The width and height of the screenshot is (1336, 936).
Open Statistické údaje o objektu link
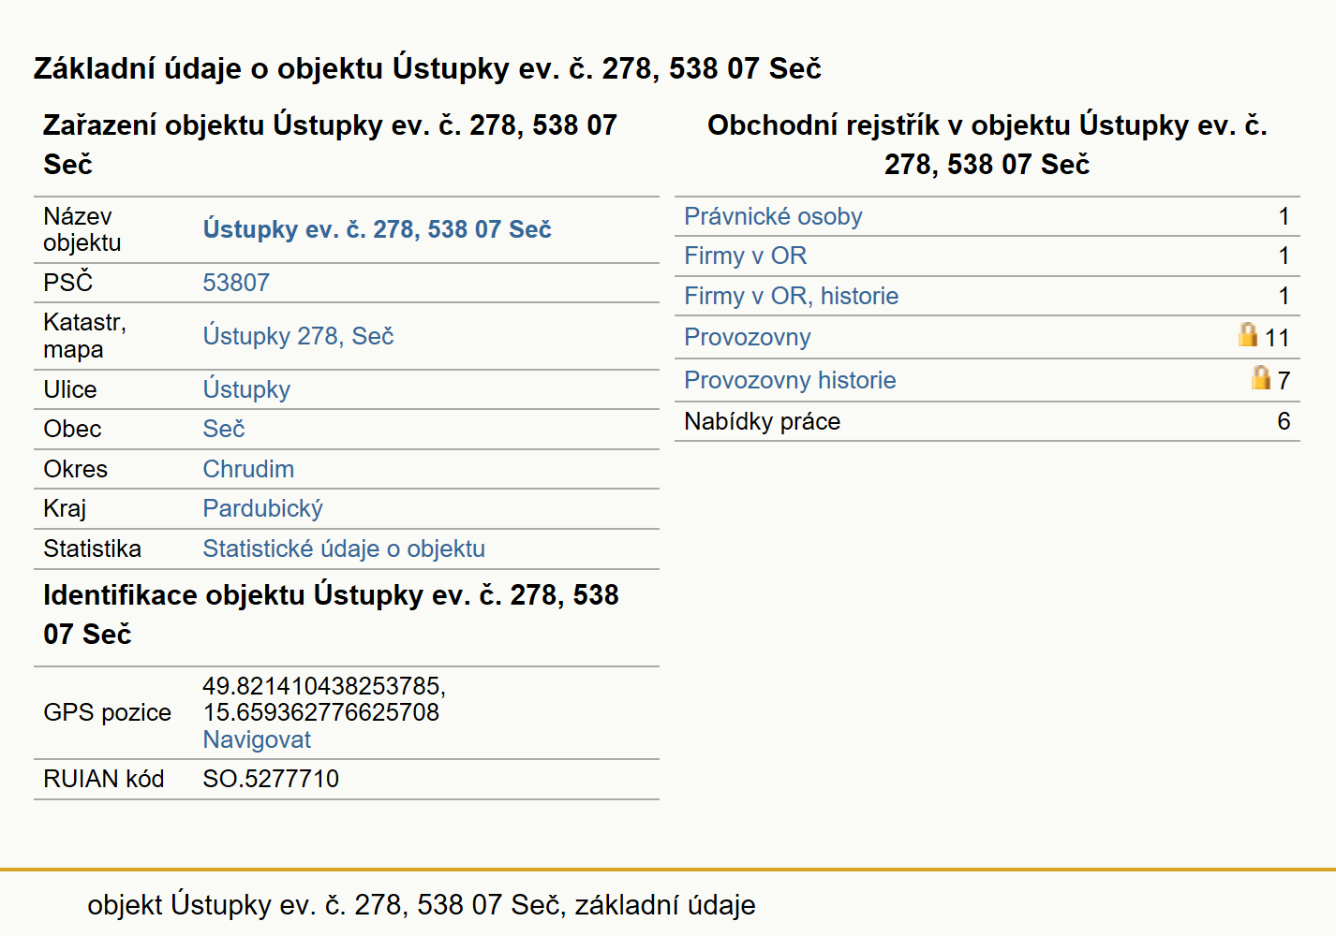(344, 548)
